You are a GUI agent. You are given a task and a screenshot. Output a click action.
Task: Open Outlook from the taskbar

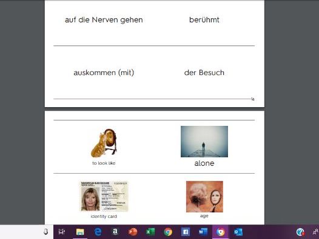click(238, 232)
